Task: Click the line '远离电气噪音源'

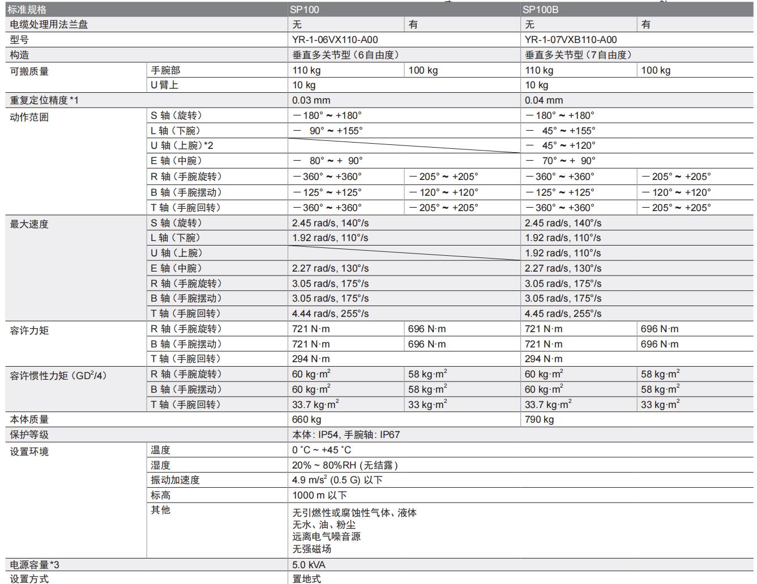Action: (x=327, y=536)
